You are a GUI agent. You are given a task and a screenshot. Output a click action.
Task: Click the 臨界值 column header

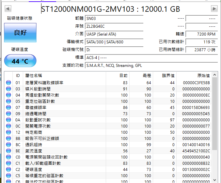(165, 76)
